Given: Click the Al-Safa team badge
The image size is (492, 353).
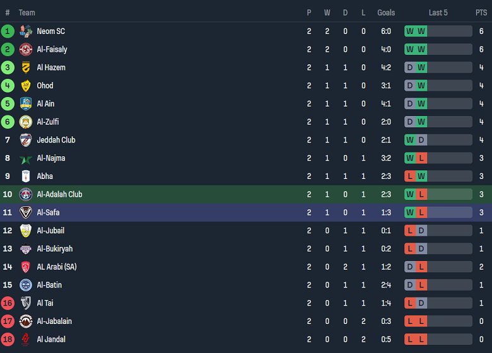Looking at the screenshot, I should (x=26, y=212).
